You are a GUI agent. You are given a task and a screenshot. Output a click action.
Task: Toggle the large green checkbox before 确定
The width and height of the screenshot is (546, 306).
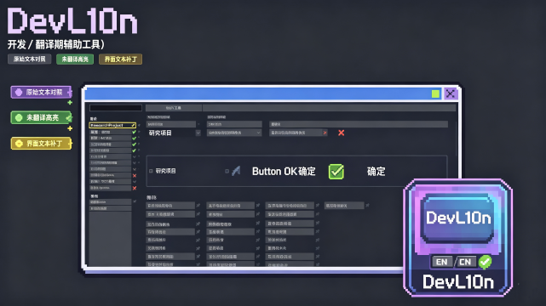[336, 171]
